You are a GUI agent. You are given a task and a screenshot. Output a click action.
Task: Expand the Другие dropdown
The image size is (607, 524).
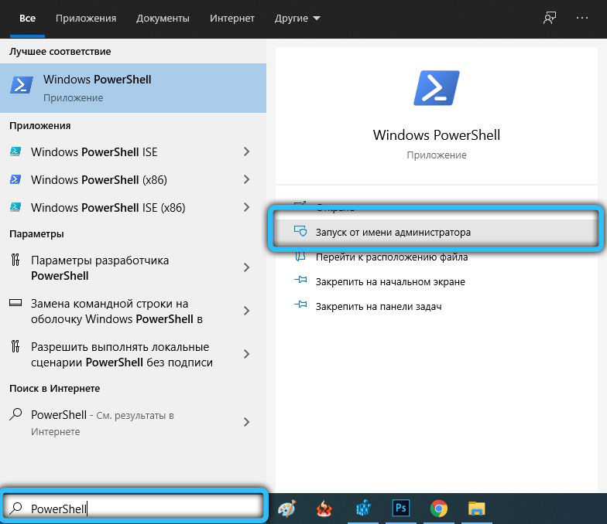(297, 19)
